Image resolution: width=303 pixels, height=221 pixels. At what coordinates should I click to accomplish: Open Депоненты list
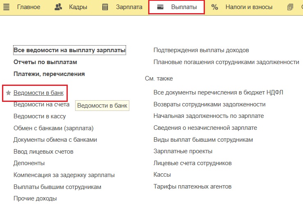click(29, 163)
